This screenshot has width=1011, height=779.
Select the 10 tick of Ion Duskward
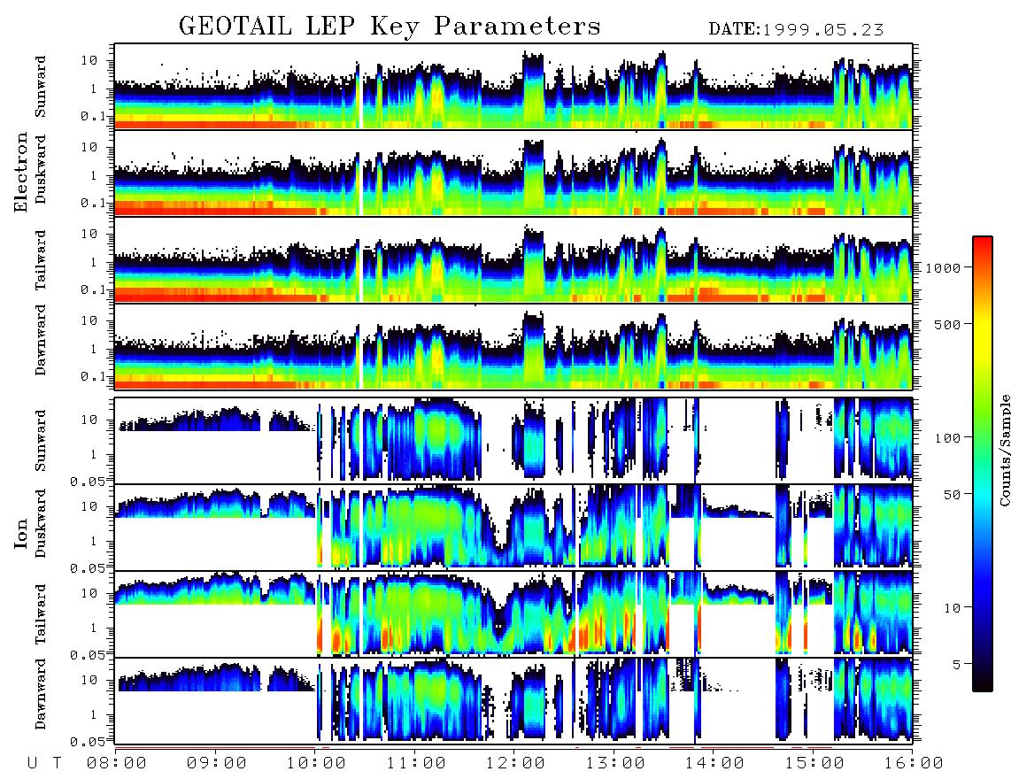tap(89, 506)
